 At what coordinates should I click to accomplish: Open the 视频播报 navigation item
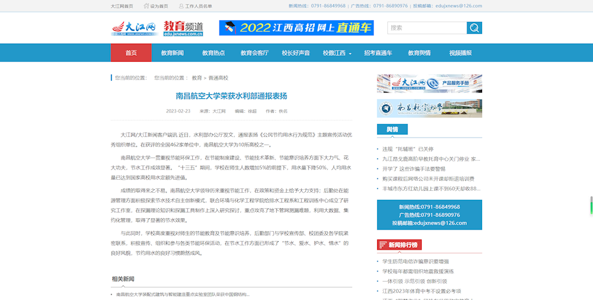click(x=460, y=53)
